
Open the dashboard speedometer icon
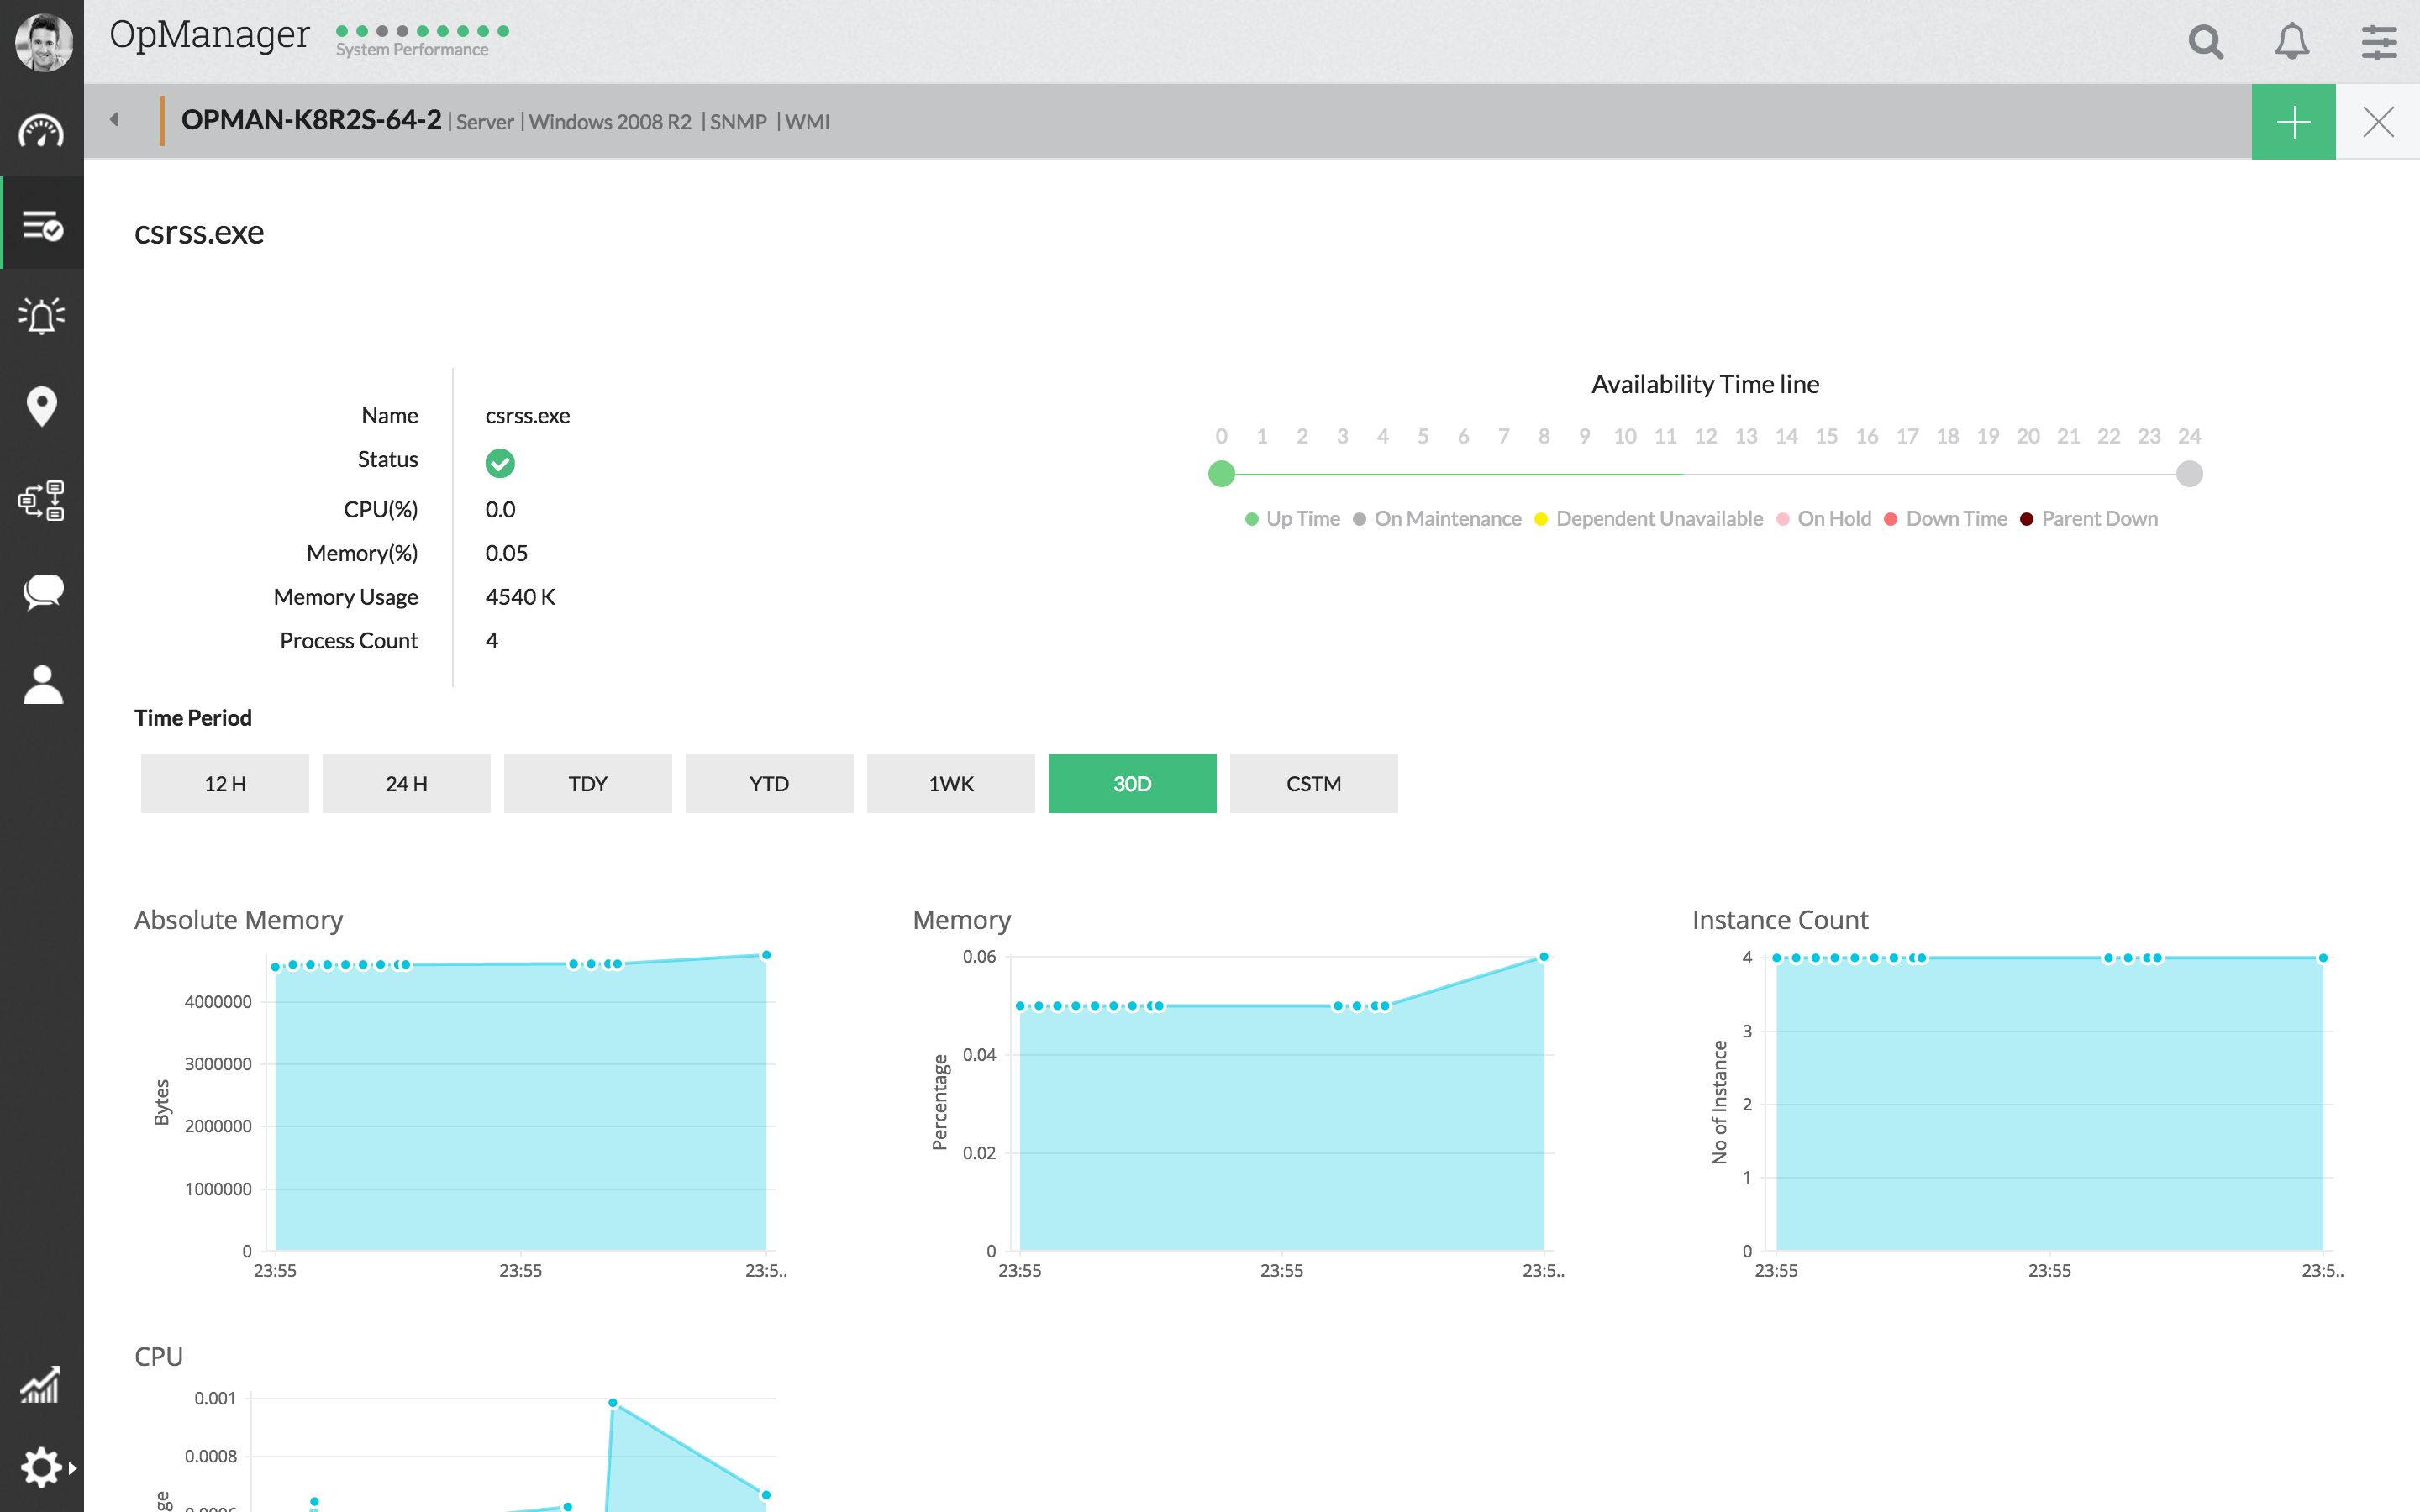pos(41,131)
